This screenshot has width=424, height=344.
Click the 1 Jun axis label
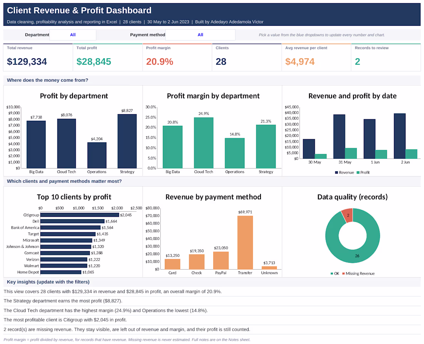375,162
